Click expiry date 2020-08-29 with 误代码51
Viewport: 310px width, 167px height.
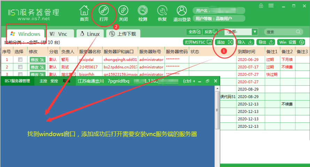tap(248, 96)
